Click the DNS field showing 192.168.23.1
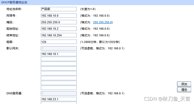The height and width of the screenshot is (104, 194). [x=59, y=99]
